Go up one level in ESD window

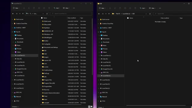point(109,14)
